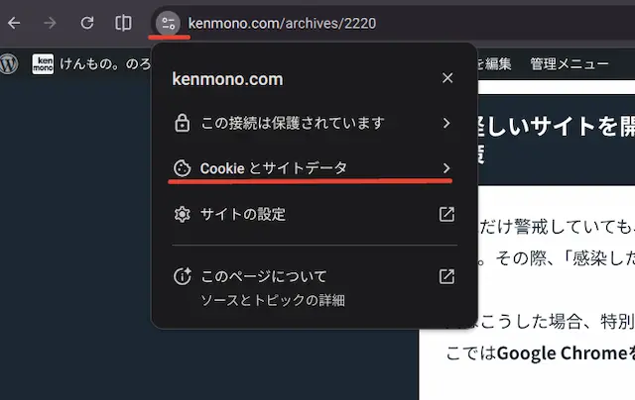Open 'けんもの。' site name in admin bar
The width and height of the screenshot is (635, 400).
click(x=105, y=63)
